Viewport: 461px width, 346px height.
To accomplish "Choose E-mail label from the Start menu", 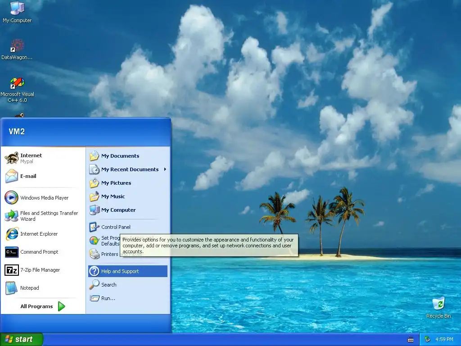I will point(28,176).
